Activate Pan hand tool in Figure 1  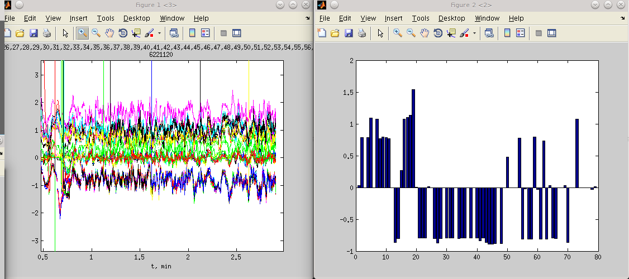(109, 33)
